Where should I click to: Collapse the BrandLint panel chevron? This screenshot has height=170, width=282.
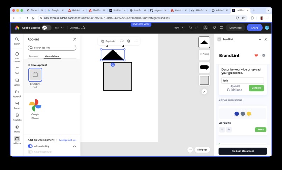tap(260, 39)
